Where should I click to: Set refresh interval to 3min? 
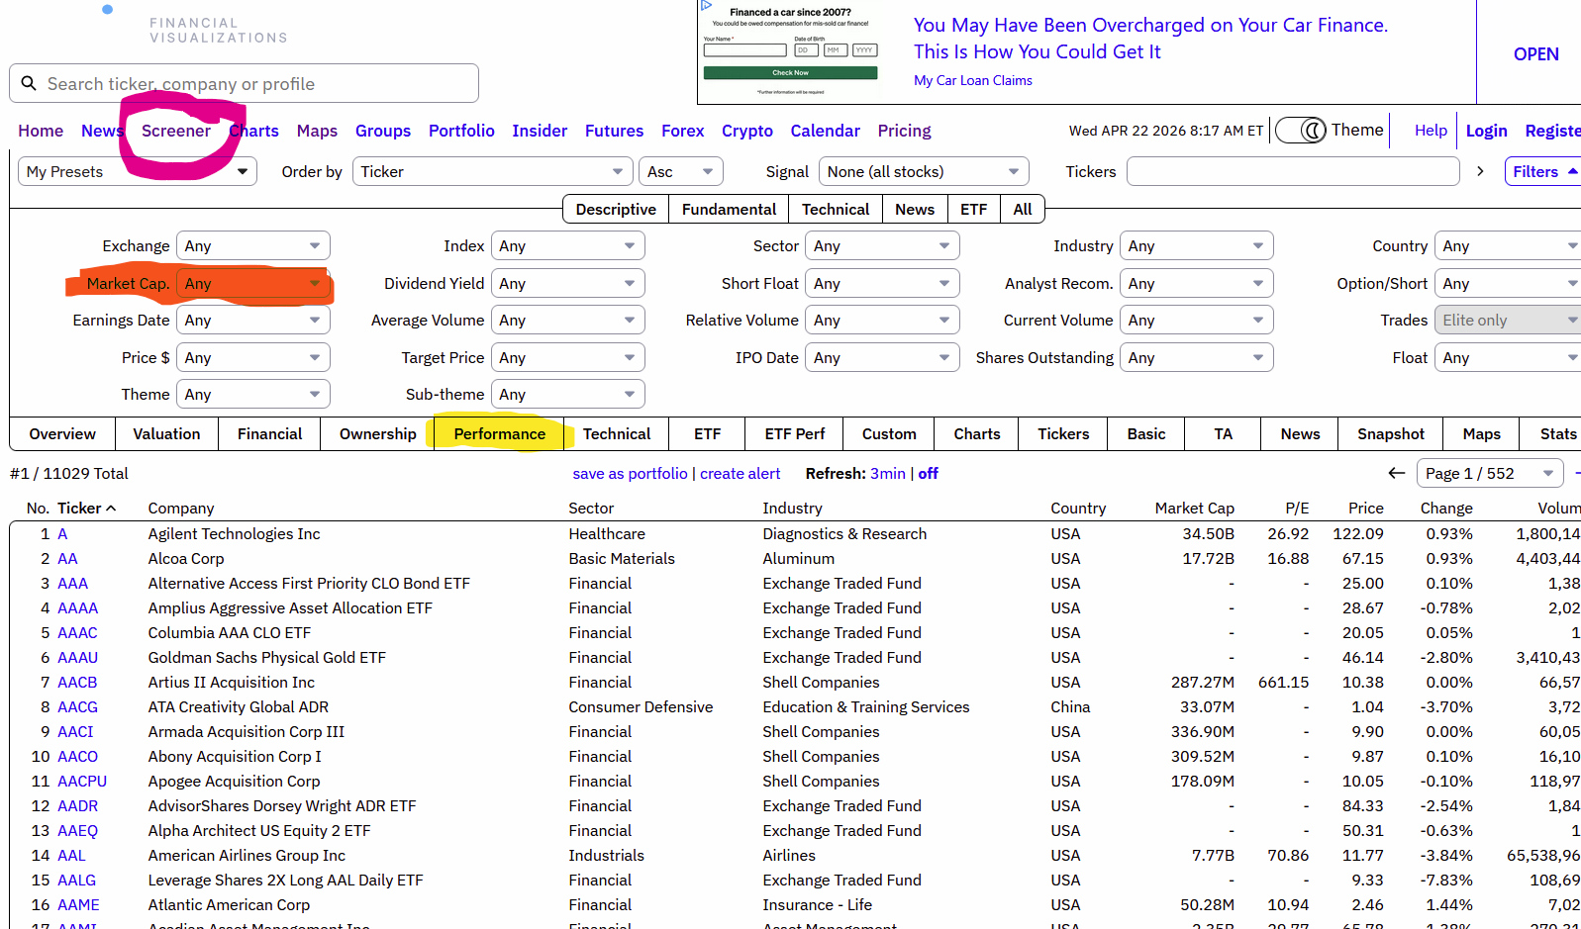tap(887, 474)
